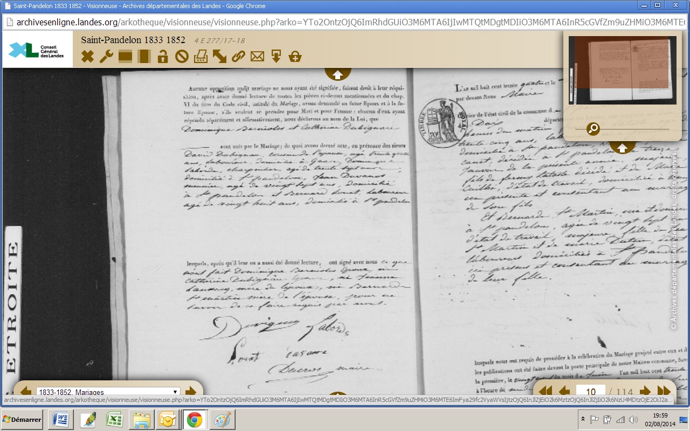Collapse the thumbnail navigator panel arrow
This screenshot has height=431, width=690.
622,148
